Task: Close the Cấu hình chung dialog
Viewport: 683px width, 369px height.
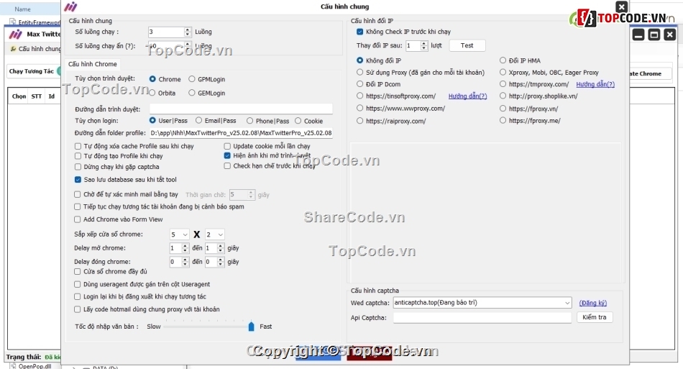Action: 622,6
